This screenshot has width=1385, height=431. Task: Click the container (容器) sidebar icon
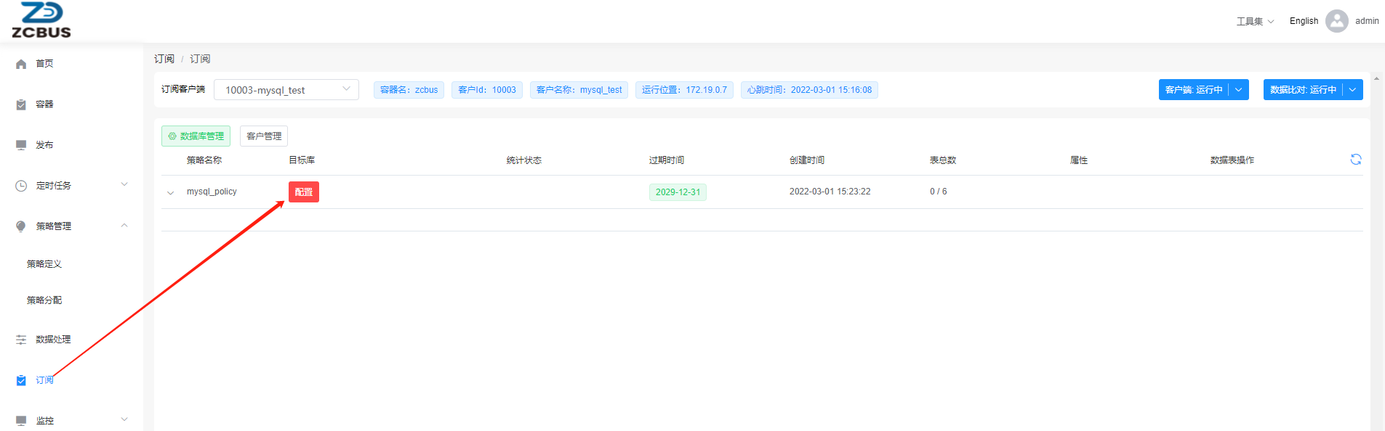tap(21, 104)
